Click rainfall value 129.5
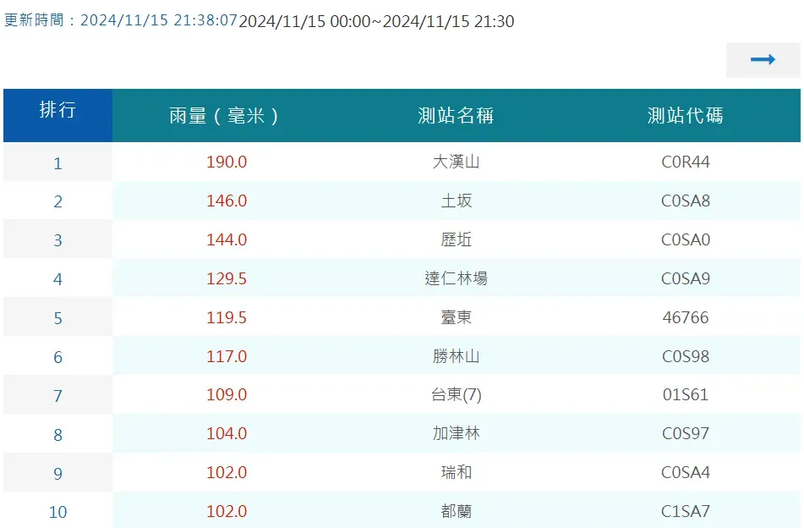 tap(227, 278)
